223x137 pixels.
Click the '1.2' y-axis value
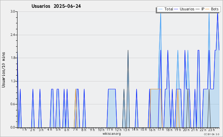pyautogui.click(x=13, y=81)
